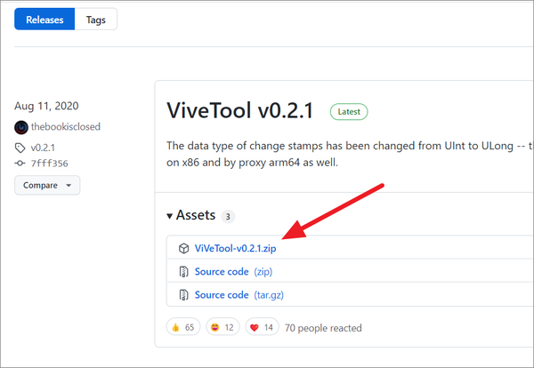Click the tag icon beside v0.2.1
This screenshot has width=534, height=368.
(21, 148)
